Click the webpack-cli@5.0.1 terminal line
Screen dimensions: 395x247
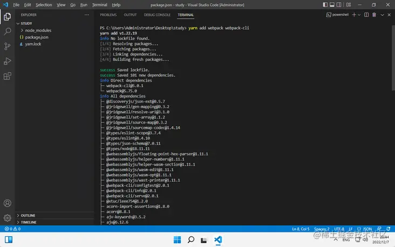tap(125, 86)
